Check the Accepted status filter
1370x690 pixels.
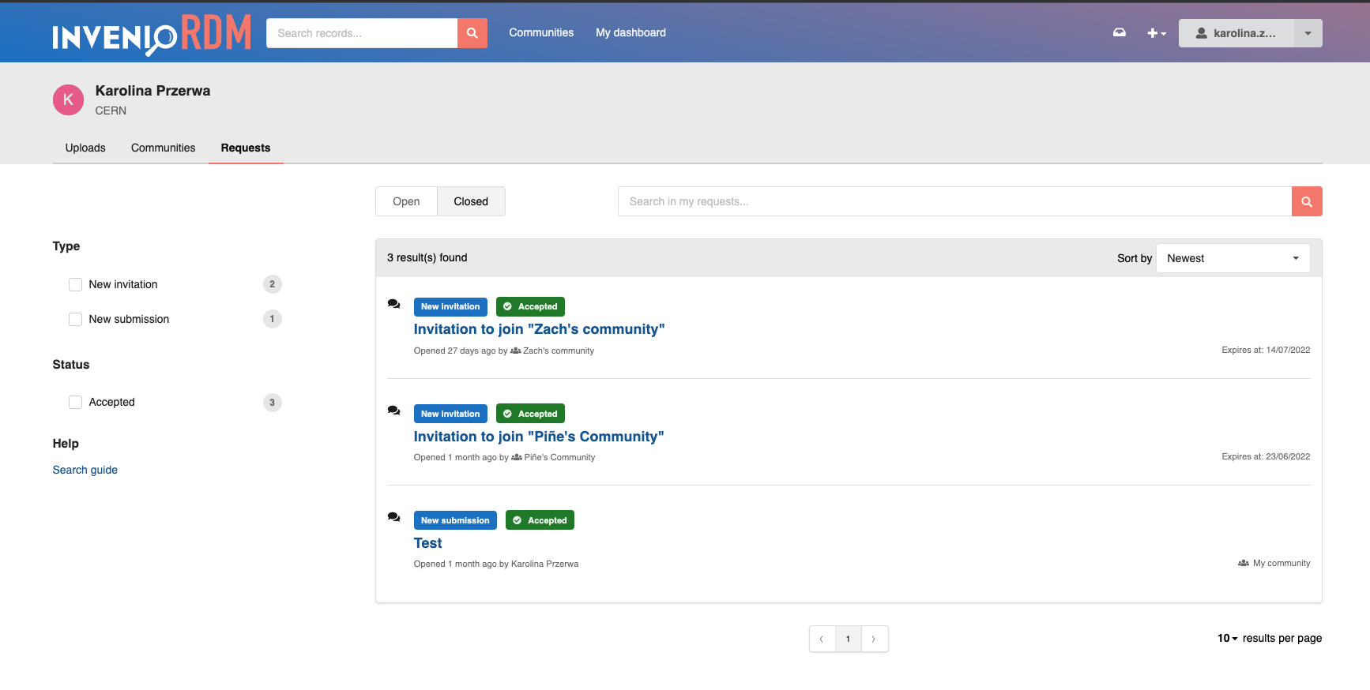(x=76, y=402)
